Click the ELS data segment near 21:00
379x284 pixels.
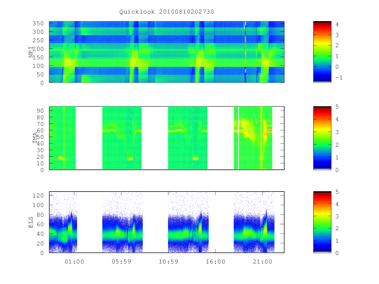tap(254, 222)
